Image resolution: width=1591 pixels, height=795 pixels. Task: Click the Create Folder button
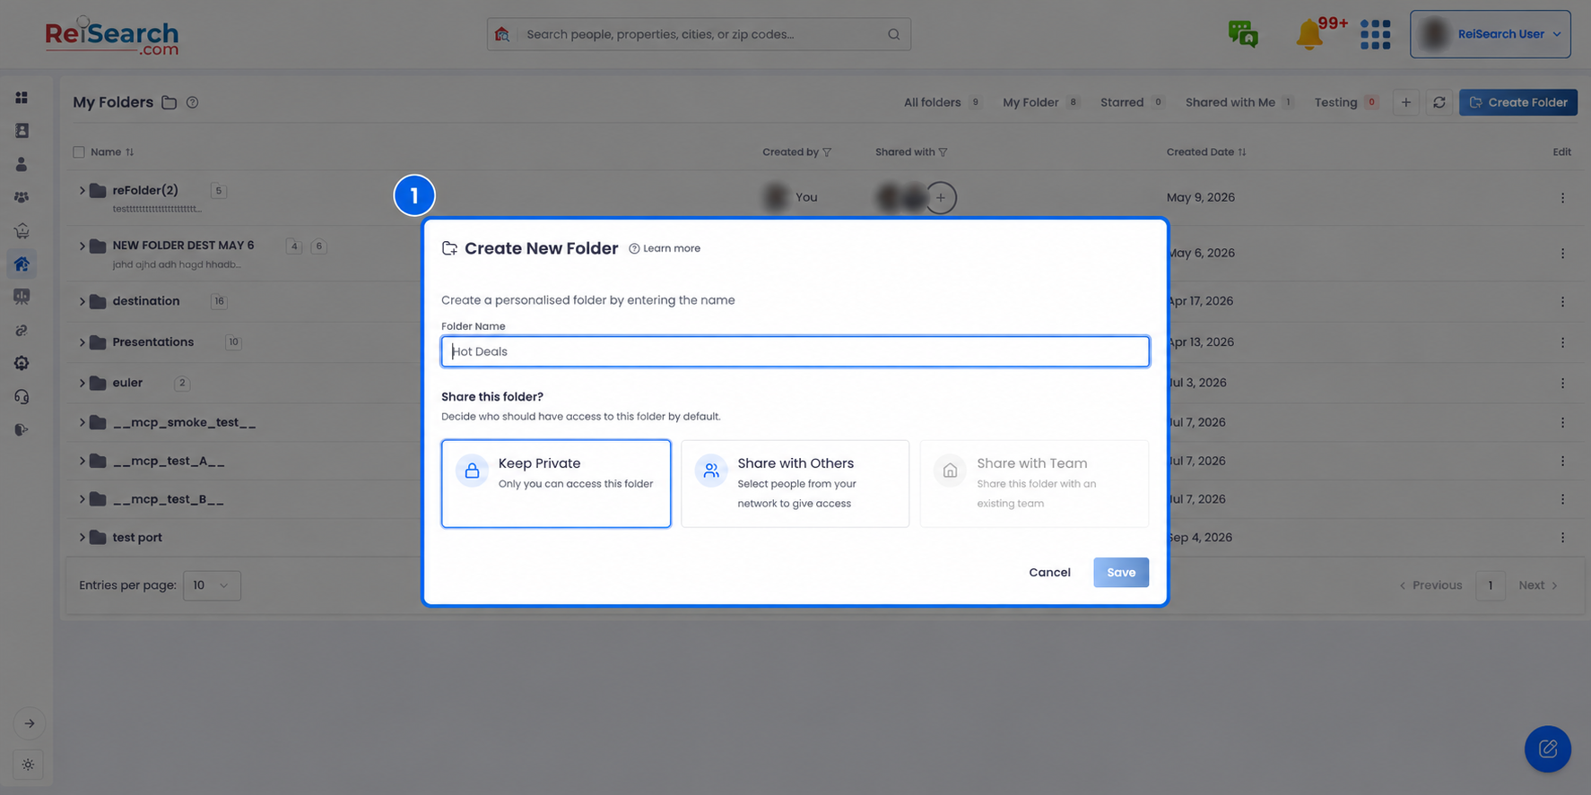tap(1517, 102)
